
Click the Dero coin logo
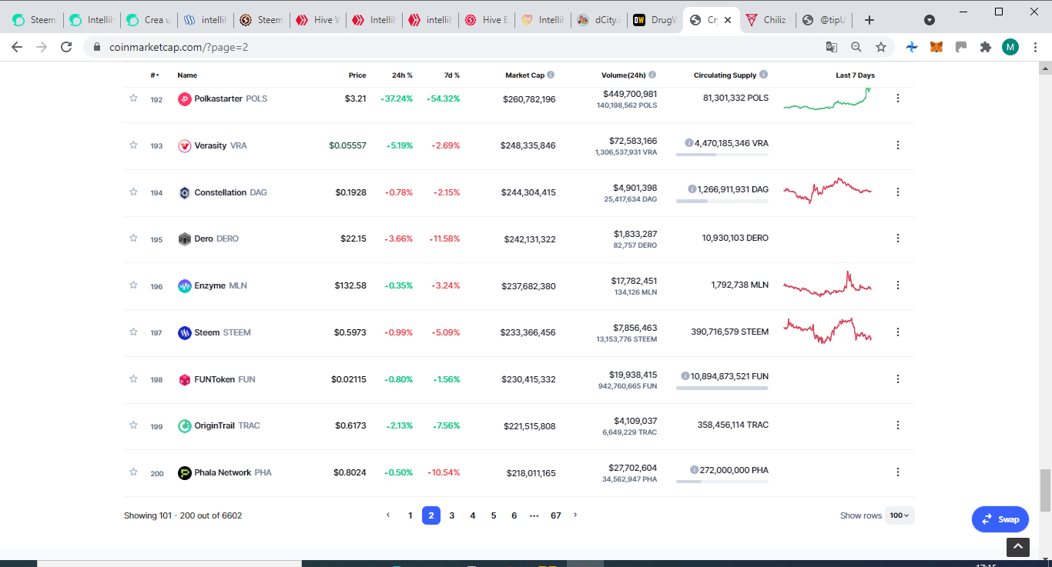pos(185,239)
